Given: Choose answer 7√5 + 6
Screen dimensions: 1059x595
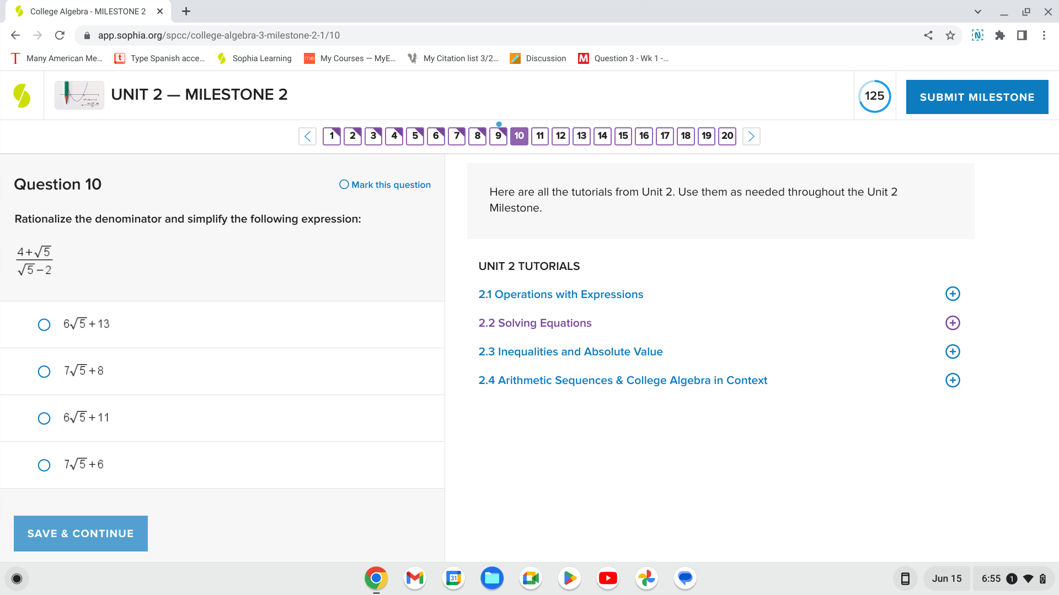Looking at the screenshot, I should [44, 465].
